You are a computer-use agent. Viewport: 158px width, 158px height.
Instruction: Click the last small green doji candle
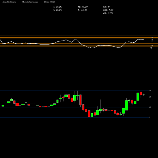pyautogui.click(x=144, y=94)
